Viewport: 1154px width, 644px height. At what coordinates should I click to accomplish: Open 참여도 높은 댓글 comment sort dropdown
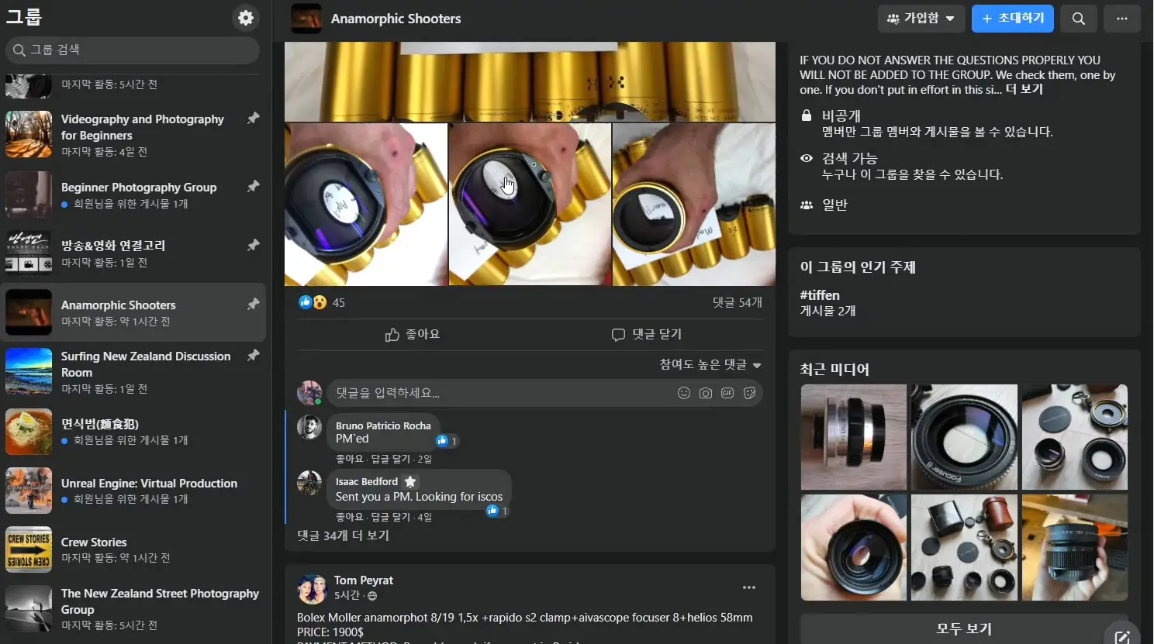710,364
